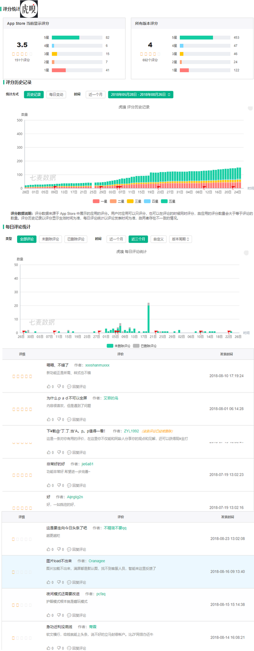Image resolution: width=254 pixels, height=651 pixels.
Task: Dislike the 夜间模式还需要改进 review
Action: tap(60, 616)
